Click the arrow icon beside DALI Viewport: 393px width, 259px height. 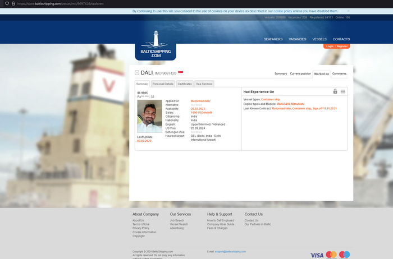click(137, 72)
